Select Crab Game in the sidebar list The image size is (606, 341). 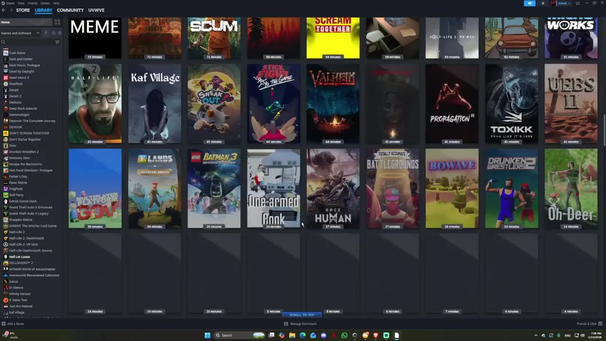tap(17, 53)
